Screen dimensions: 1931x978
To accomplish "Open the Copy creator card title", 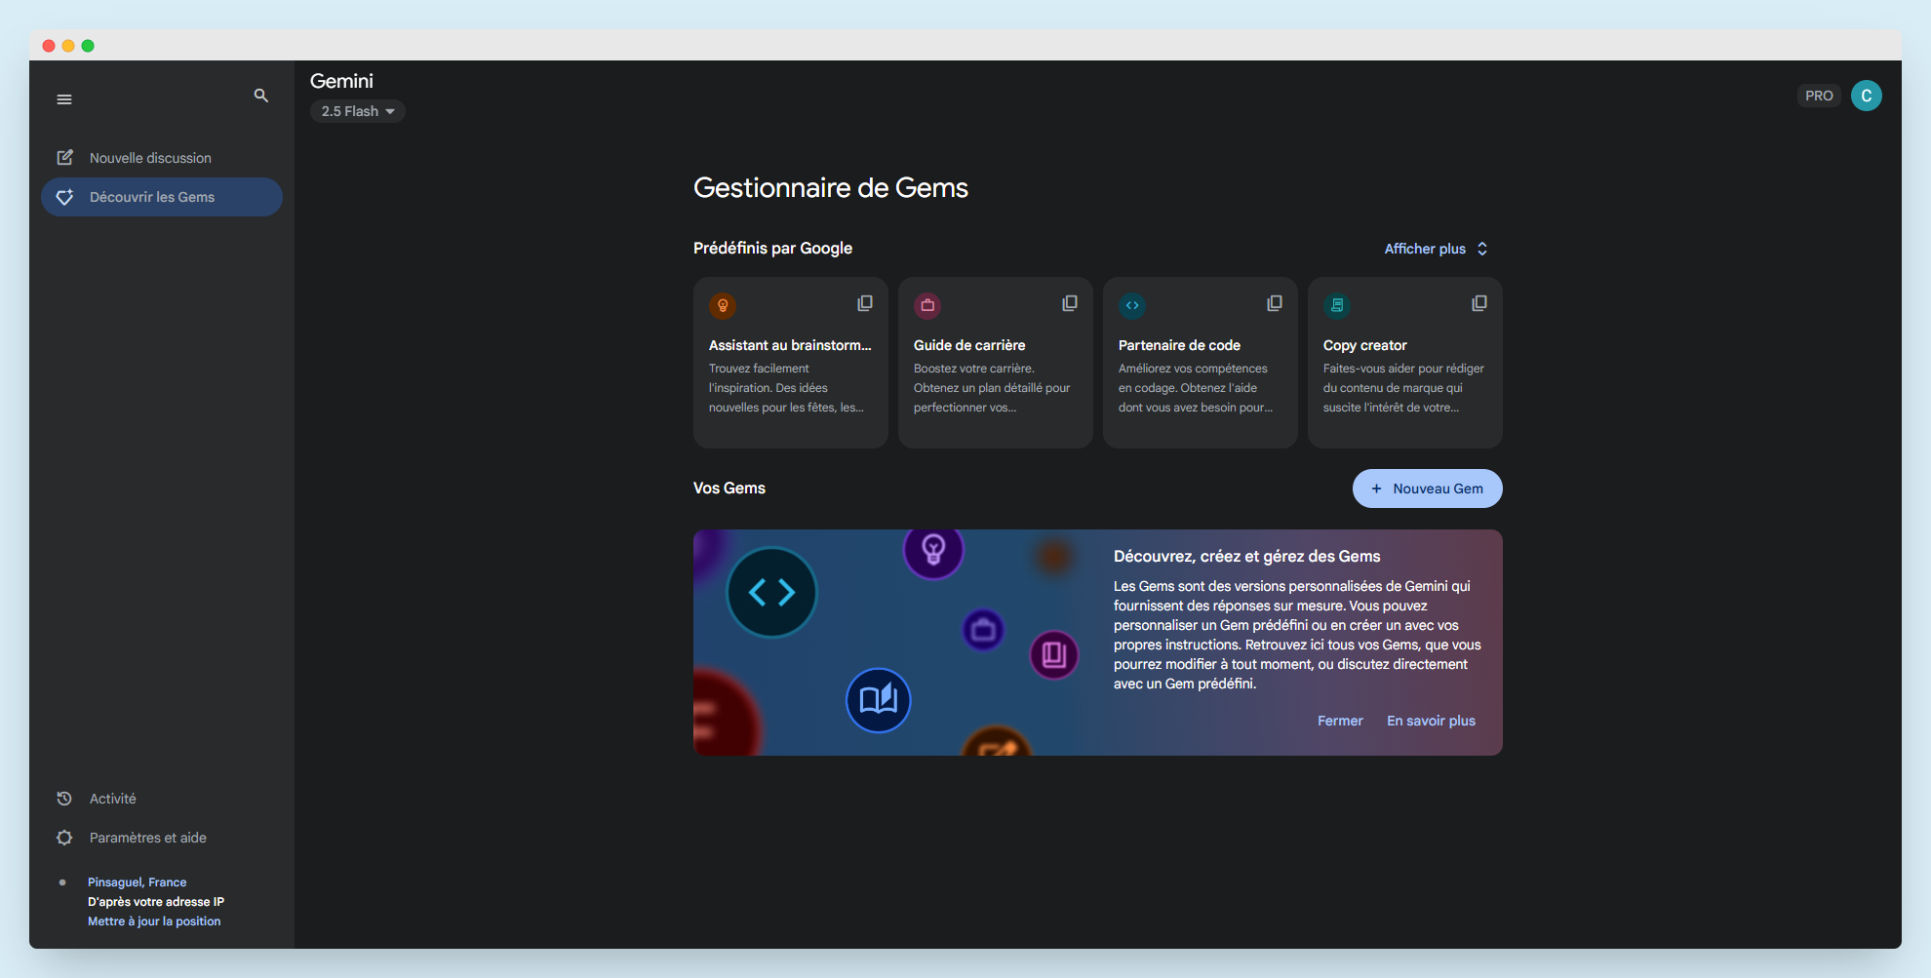I will (x=1364, y=345).
